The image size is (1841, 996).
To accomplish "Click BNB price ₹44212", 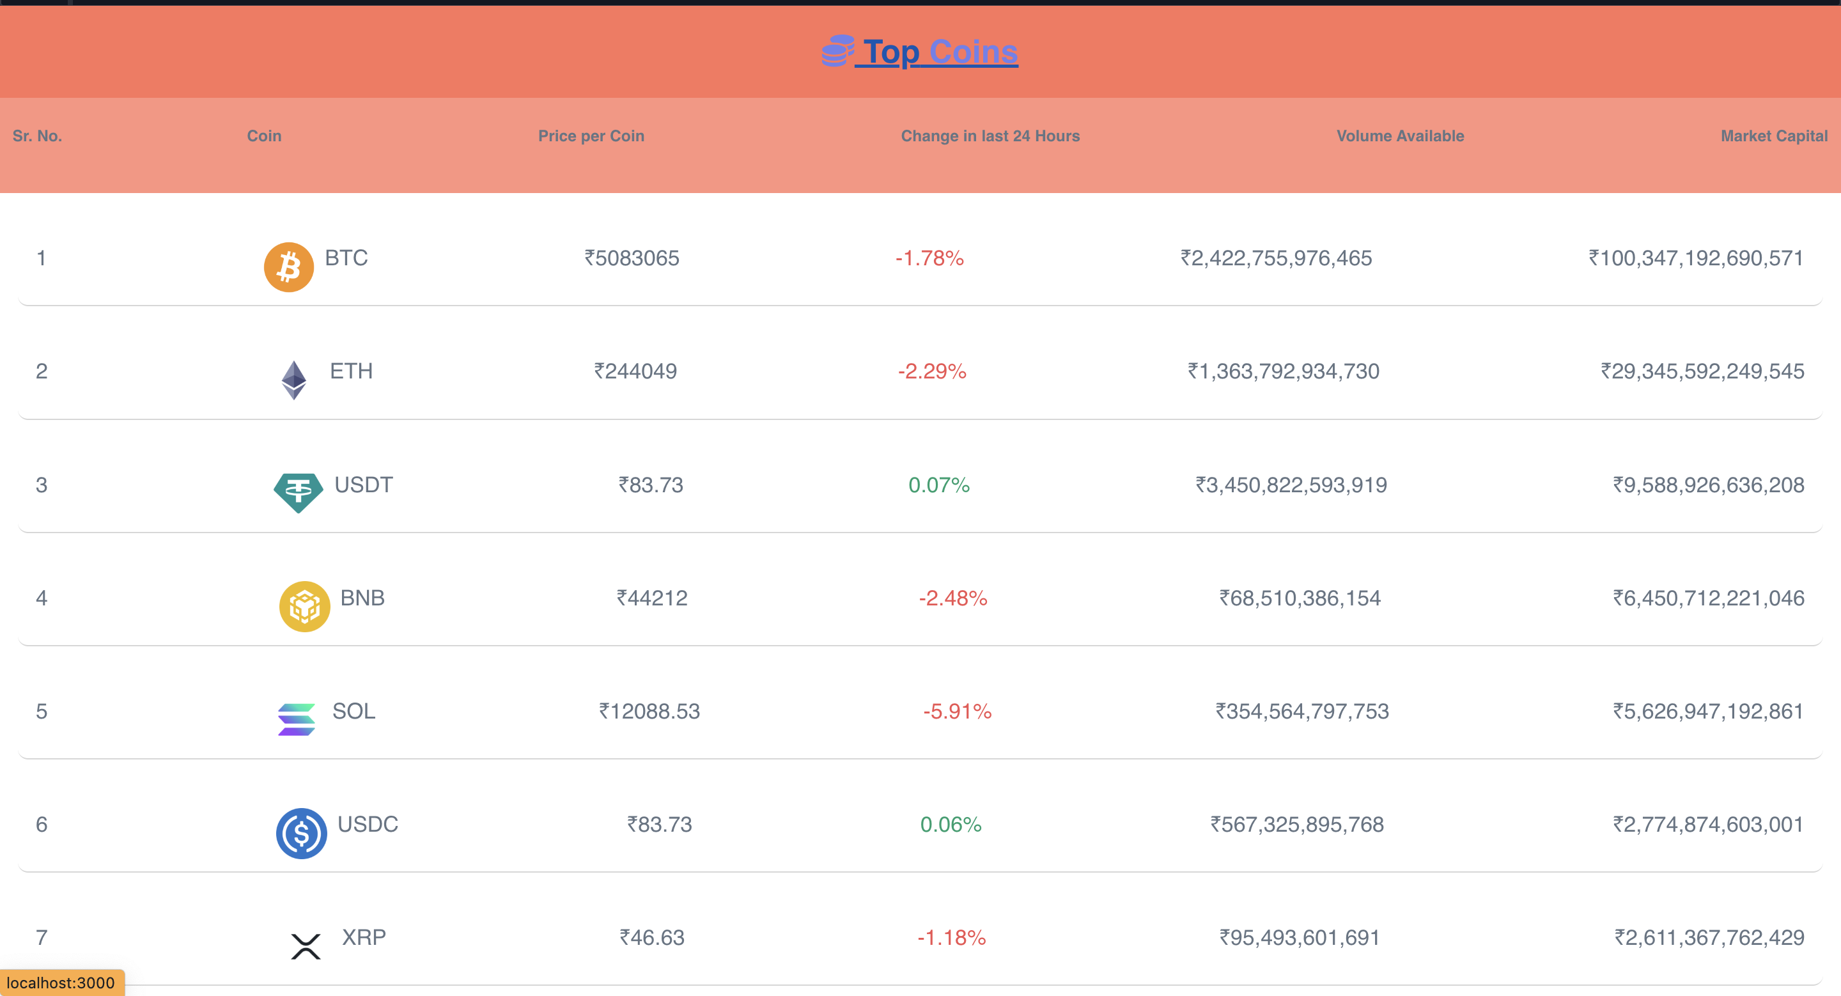I will click(652, 597).
